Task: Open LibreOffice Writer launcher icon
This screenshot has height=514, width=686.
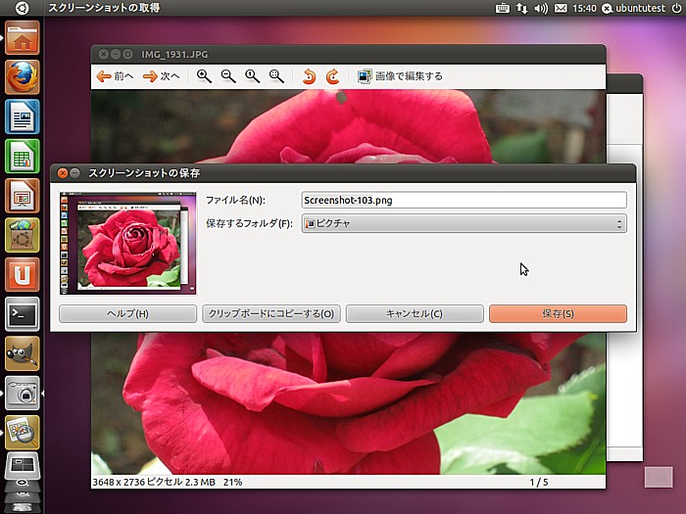Action: (x=23, y=117)
